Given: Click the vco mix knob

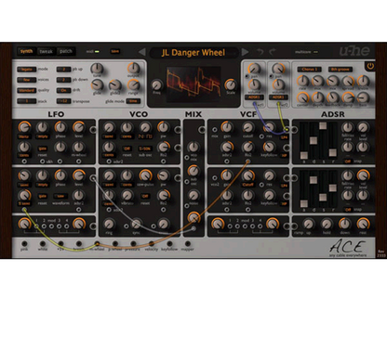Looking at the screenshot, I should point(193,148).
